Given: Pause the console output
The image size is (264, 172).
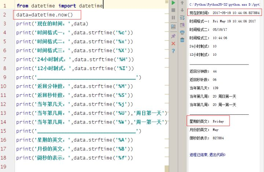Looking at the screenshot, I should pos(173,18).
